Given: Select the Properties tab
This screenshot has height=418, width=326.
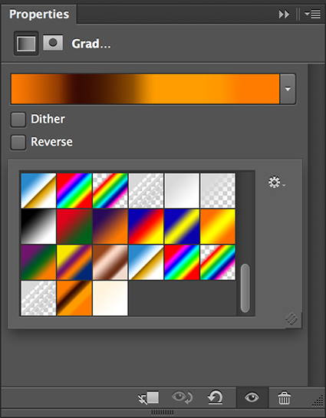Looking at the screenshot, I should coord(39,14).
